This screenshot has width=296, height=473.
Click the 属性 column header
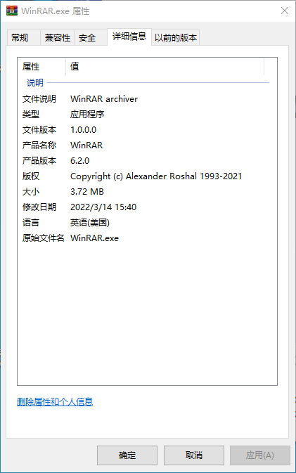41,66
